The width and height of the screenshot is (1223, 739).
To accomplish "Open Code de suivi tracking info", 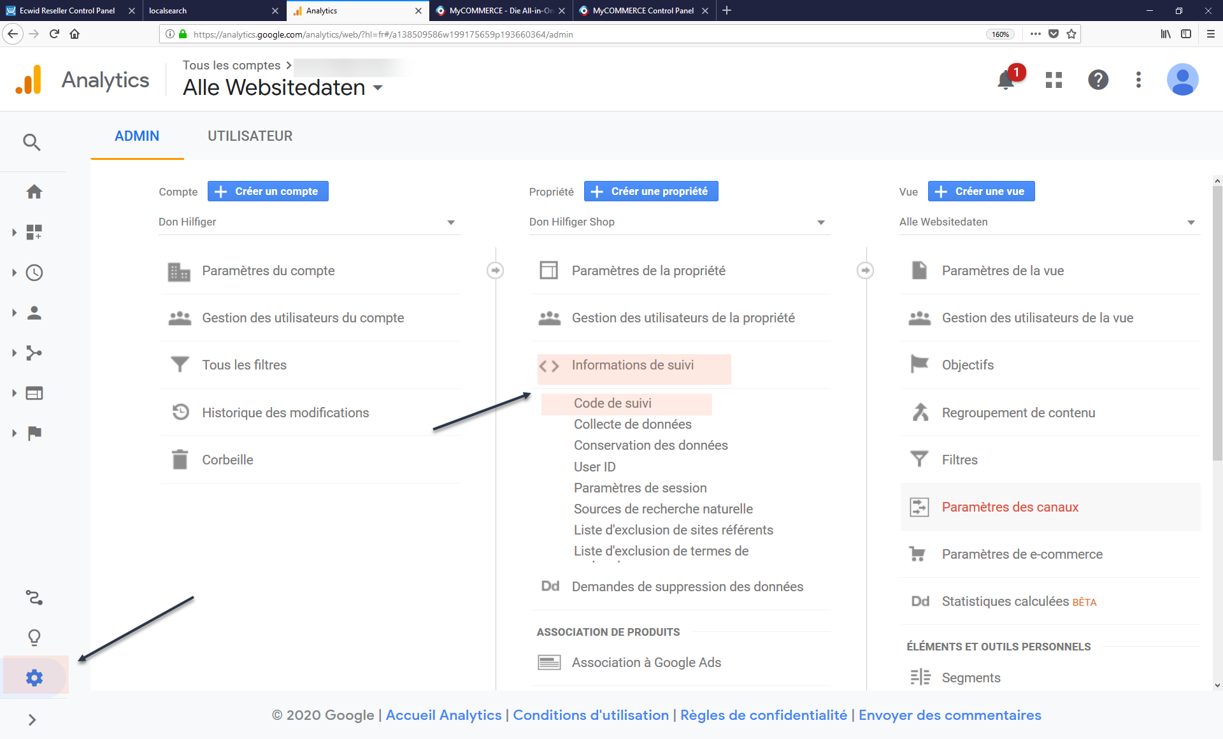I will [x=611, y=402].
